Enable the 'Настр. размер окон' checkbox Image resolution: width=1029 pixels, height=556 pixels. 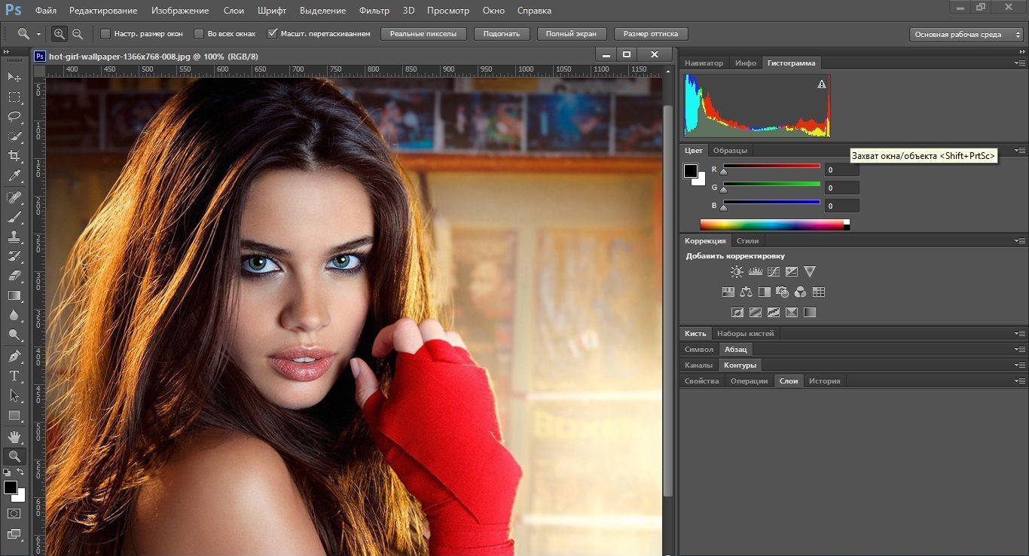click(105, 34)
